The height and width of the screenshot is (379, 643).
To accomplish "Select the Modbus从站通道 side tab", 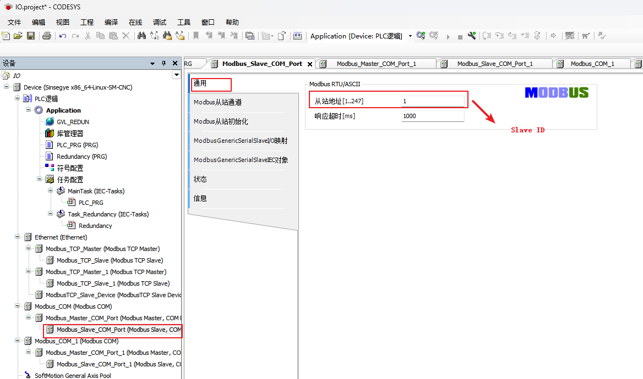I will pos(217,102).
